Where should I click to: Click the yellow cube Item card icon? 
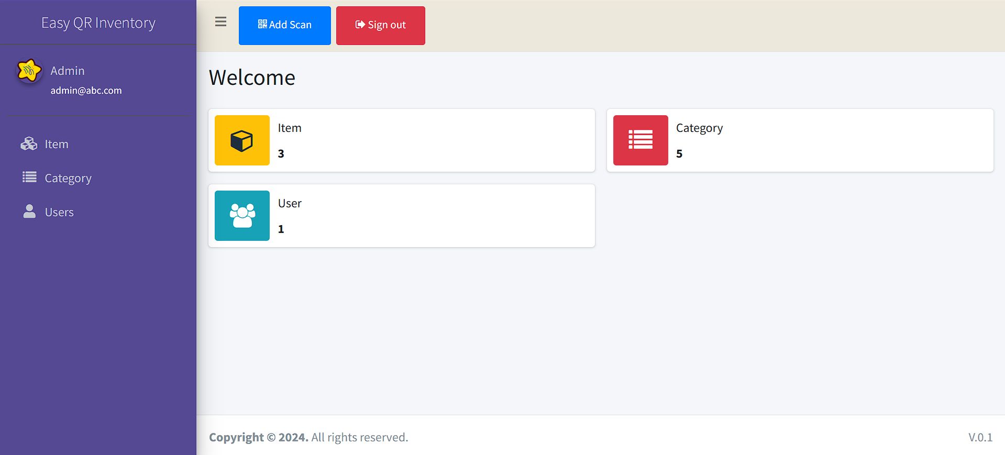coord(242,140)
